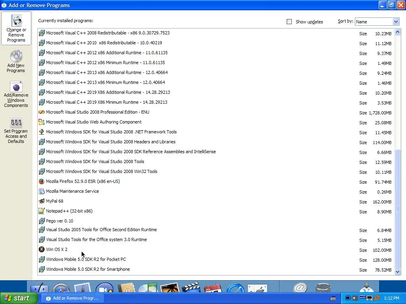Select .NET Framework Tools SDK icon
This screenshot has width=406, height=304.
[41, 132]
